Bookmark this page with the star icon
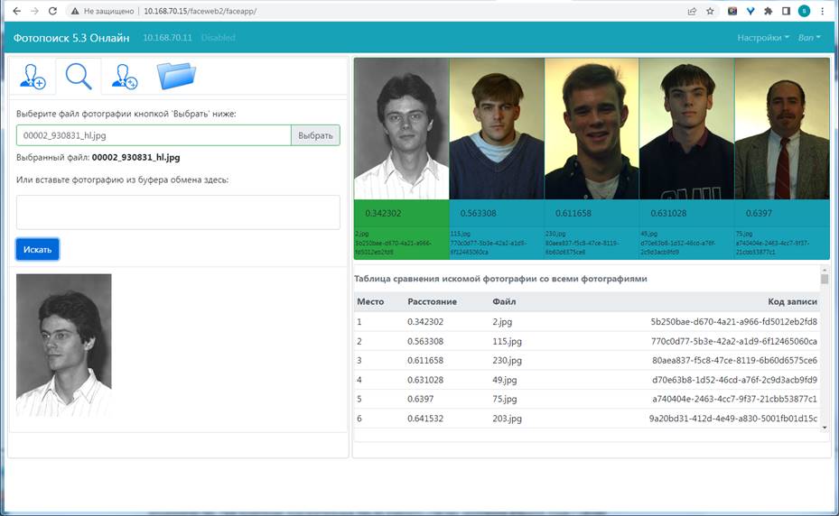Viewport: 839px width, 516px height. coord(711,12)
